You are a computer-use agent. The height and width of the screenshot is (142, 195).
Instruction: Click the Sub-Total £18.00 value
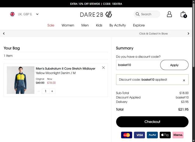click(184, 93)
